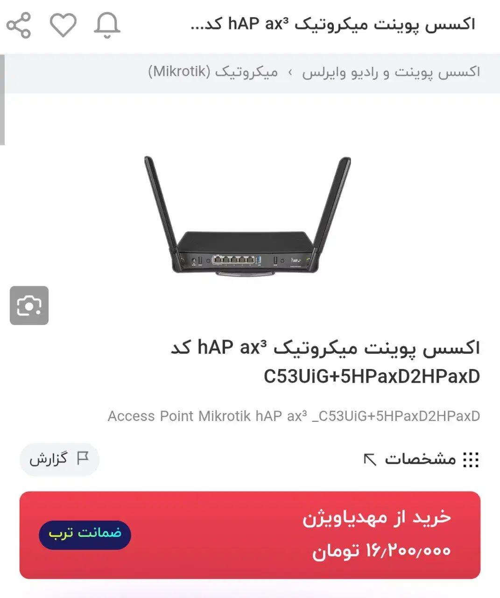Open the میکروتیک (Mikrotik) breadcrumb category

coord(213,72)
